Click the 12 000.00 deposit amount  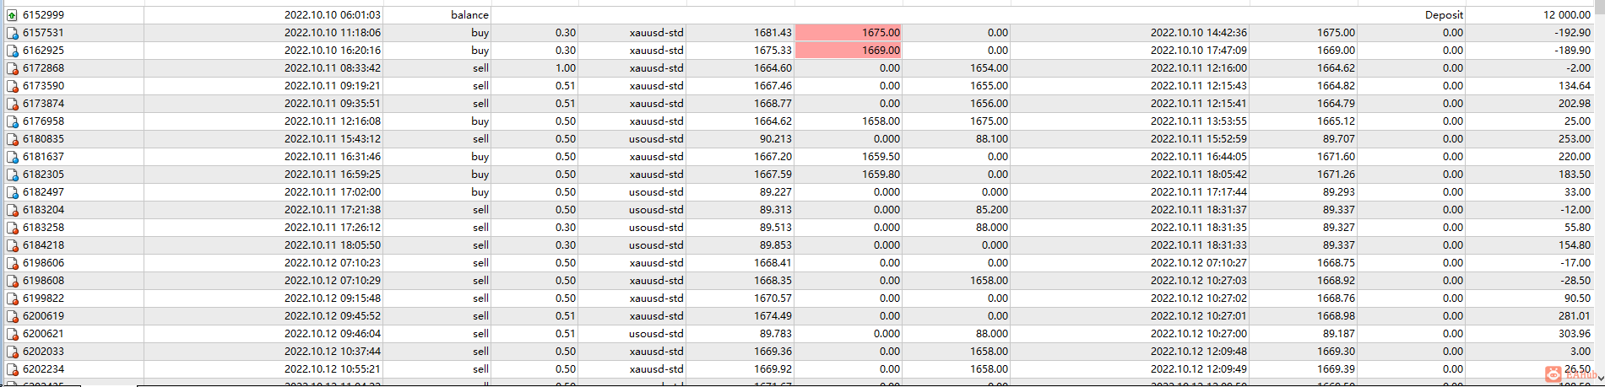1566,15
